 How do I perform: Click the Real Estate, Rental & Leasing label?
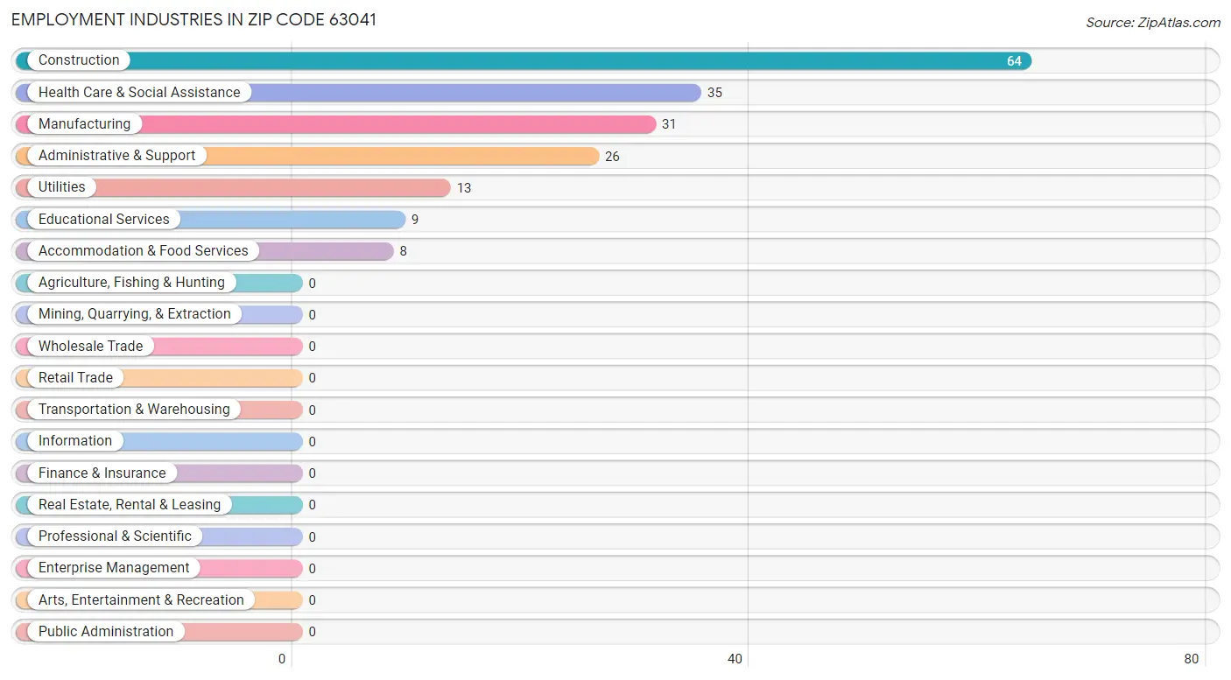130,505
